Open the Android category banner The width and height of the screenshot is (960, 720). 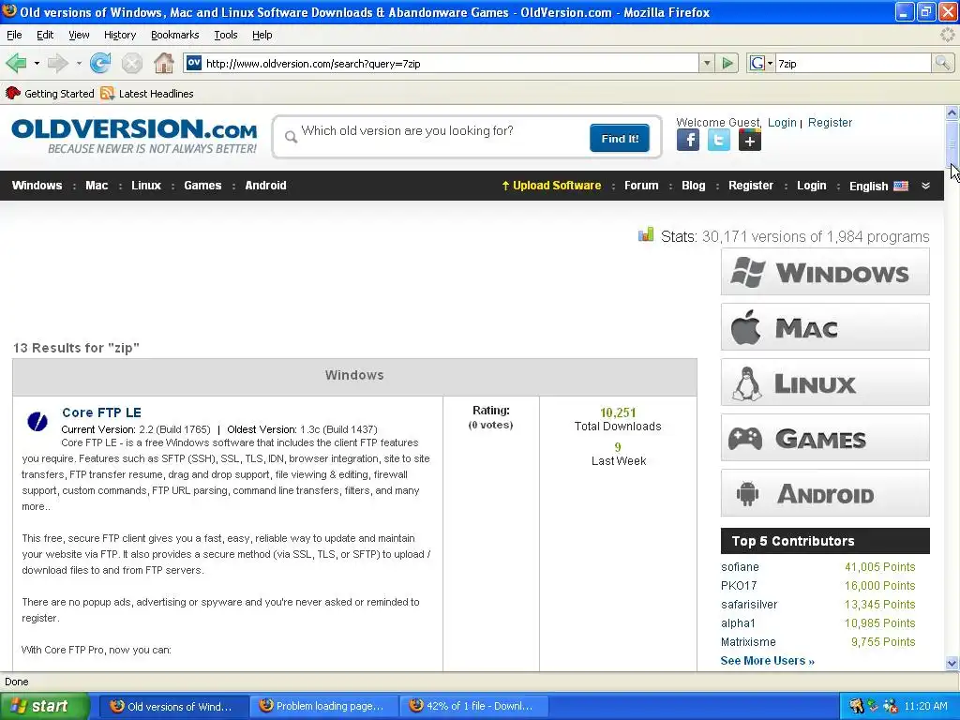[x=825, y=493]
